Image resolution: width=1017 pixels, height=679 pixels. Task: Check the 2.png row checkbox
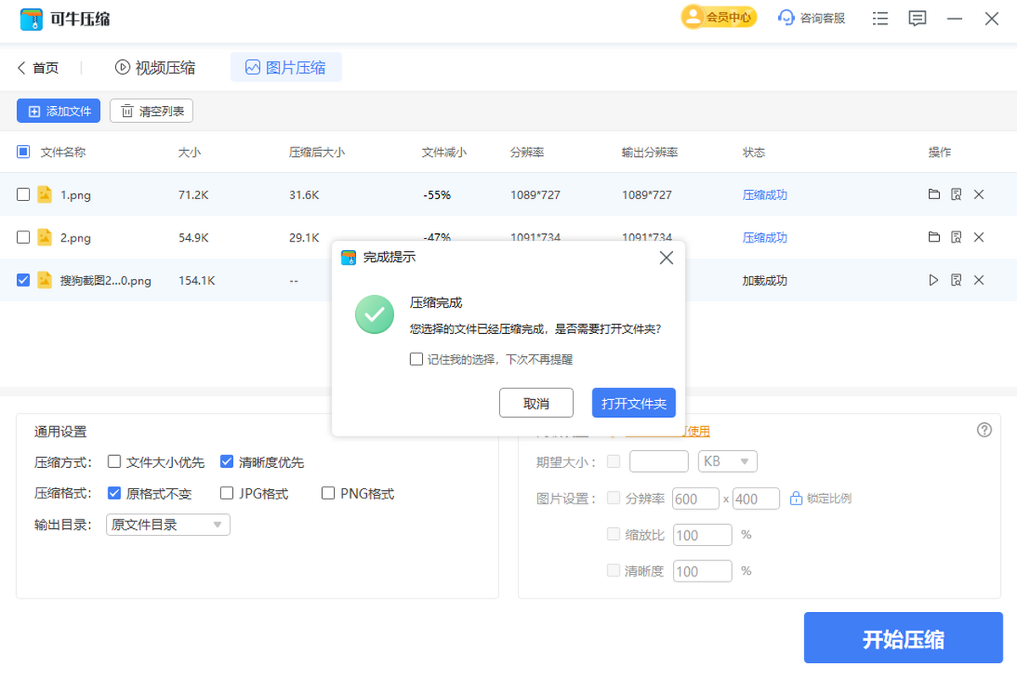coord(24,237)
